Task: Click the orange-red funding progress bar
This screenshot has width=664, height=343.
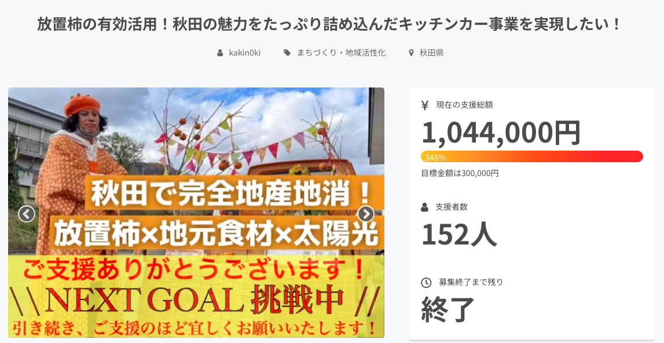Action: (x=532, y=156)
